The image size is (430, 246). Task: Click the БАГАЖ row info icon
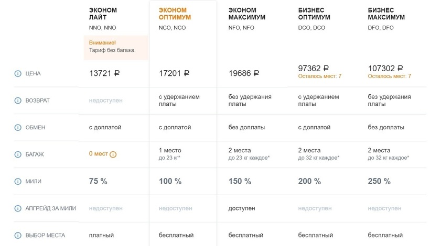click(x=18, y=154)
